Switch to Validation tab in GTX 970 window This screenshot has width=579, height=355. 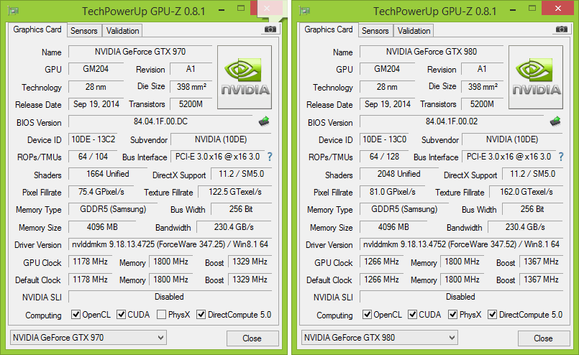(x=122, y=31)
